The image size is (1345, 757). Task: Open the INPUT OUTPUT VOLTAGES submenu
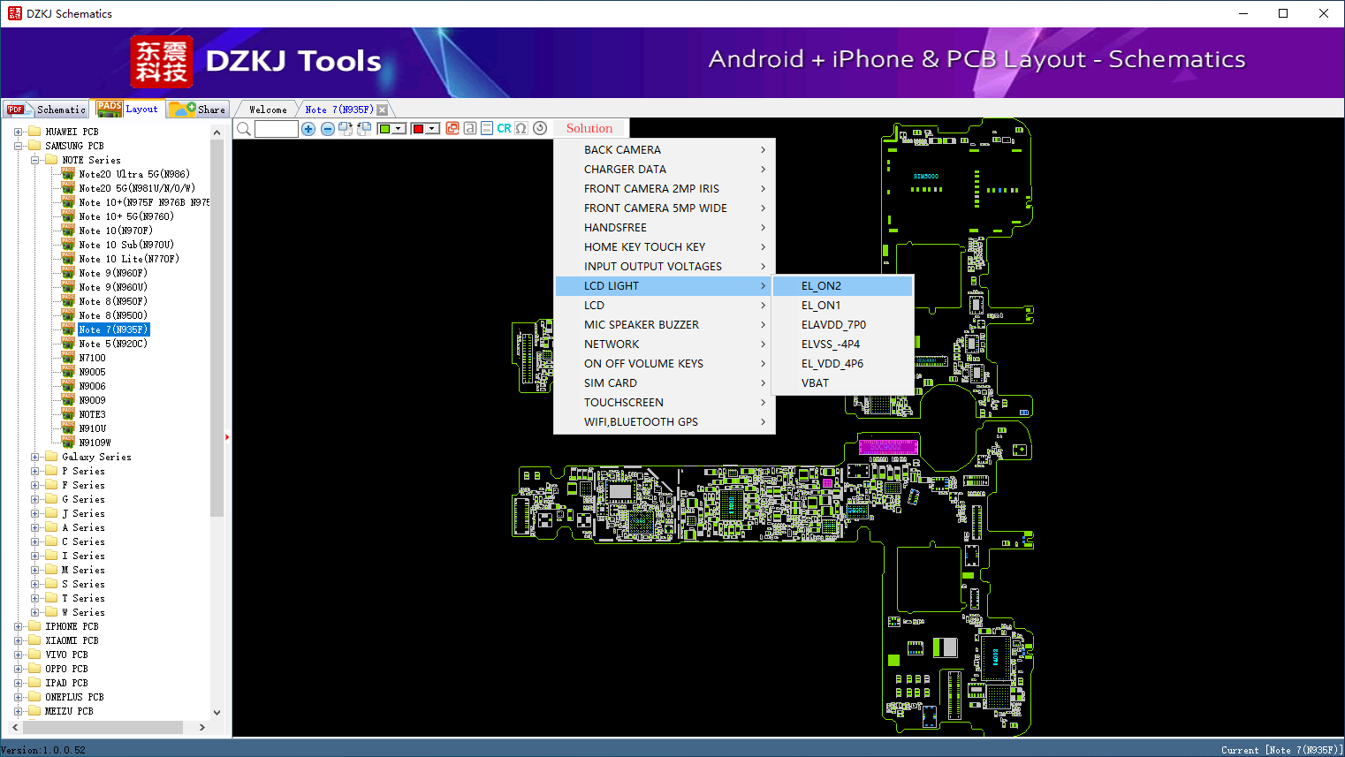tap(665, 266)
